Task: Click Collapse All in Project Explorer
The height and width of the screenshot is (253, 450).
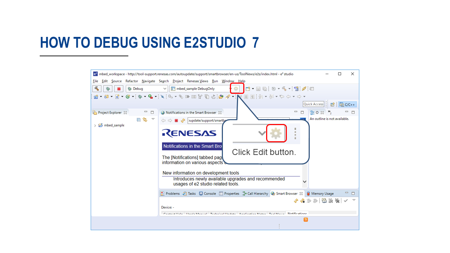Action: [139, 119]
